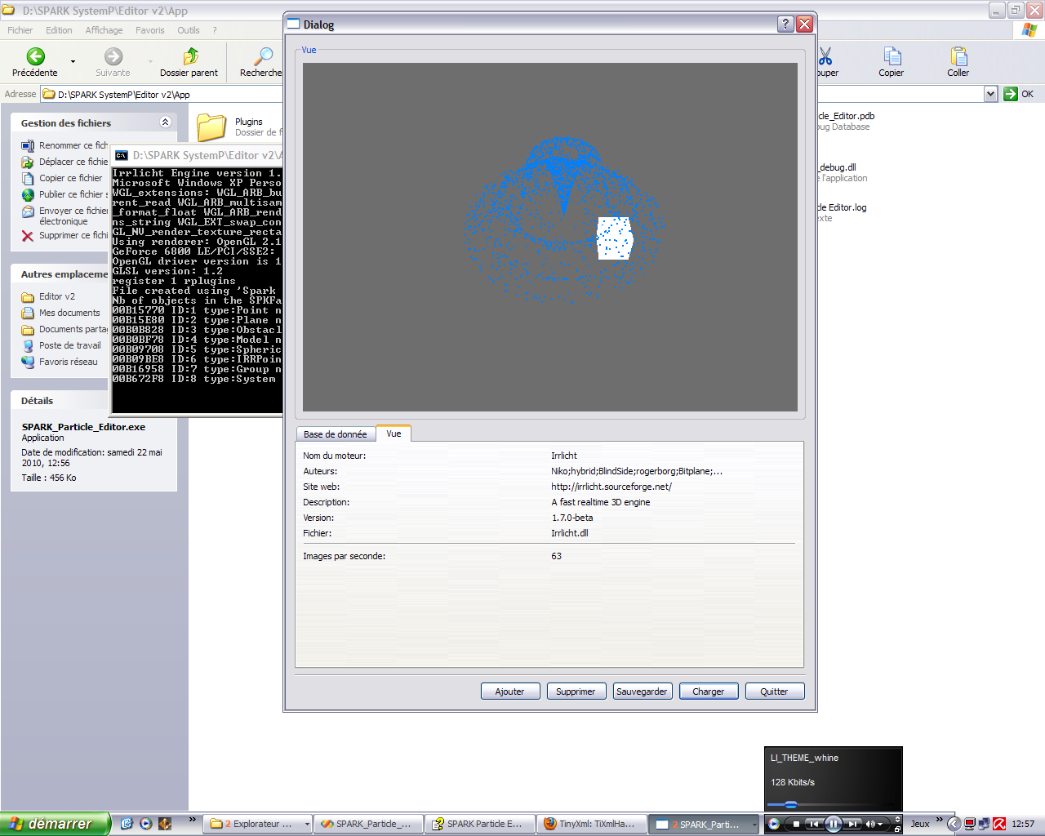Open the SPARK_Parti taskbar group dropdown
Image resolution: width=1045 pixels, height=836 pixels.
pyautogui.click(x=754, y=825)
